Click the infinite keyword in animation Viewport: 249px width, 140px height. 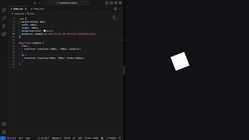tap(71, 34)
